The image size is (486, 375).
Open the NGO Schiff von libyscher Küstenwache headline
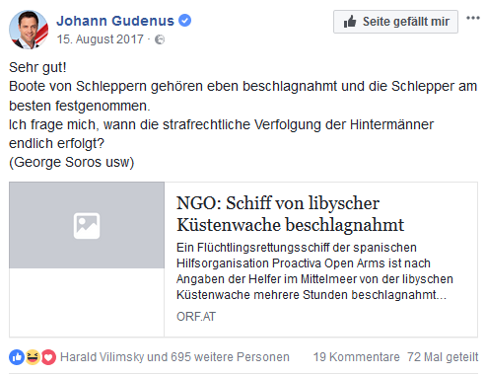click(290, 214)
